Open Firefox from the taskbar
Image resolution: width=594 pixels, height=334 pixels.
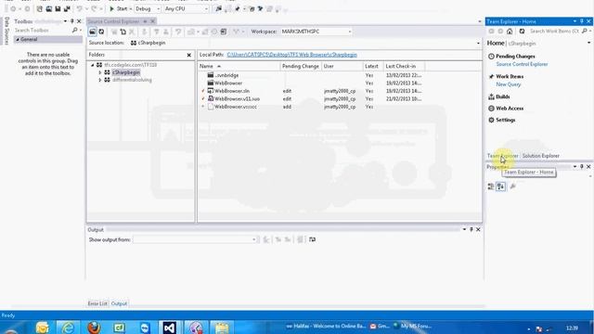point(94,328)
